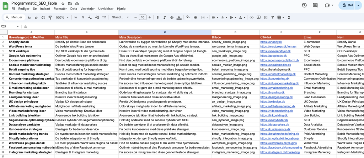Click the create filter icon
The image size is (364, 158).
[273, 17]
